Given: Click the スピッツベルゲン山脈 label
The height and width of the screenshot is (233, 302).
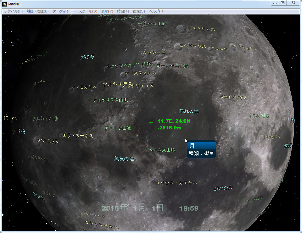Looking at the screenshot, I should [x=128, y=65].
